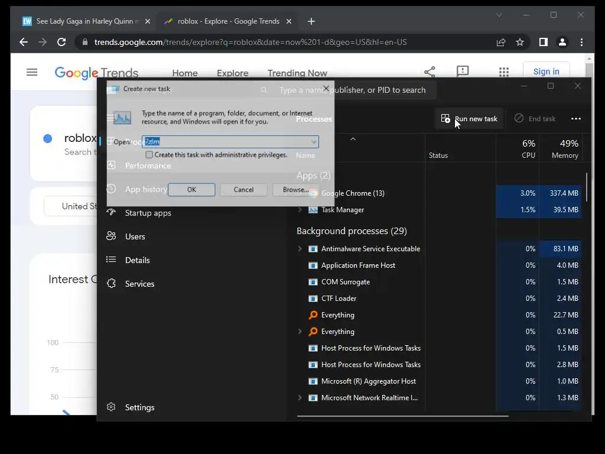Image resolution: width=605 pixels, height=454 pixels.
Task: Open the Open combo box dropdown arrow
Action: click(314, 142)
